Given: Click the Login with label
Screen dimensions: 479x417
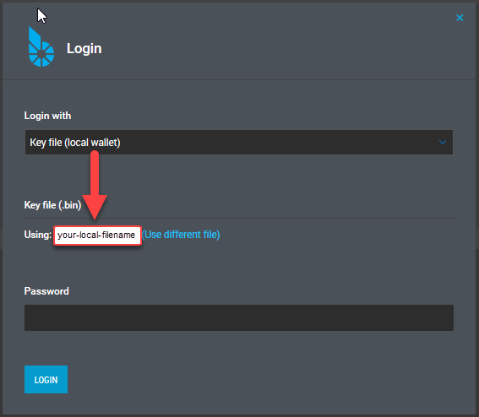Looking at the screenshot, I should click(x=47, y=116).
